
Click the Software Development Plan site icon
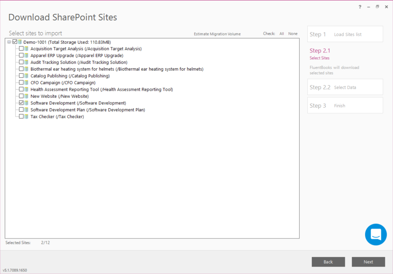(26, 110)
